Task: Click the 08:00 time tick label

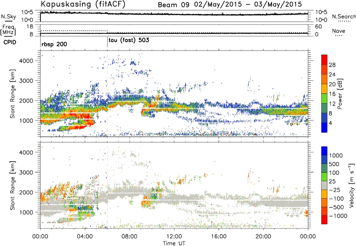Action: [129, 237]
